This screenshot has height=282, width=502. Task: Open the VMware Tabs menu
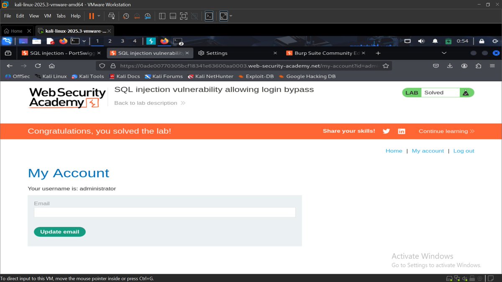tap(61, 16)
